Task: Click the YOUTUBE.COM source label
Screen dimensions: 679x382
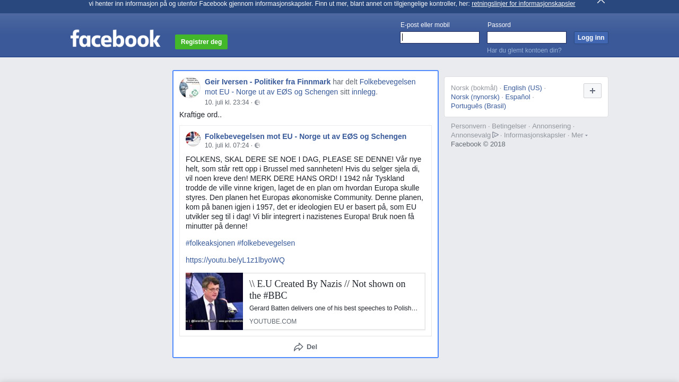Action: 273,322
